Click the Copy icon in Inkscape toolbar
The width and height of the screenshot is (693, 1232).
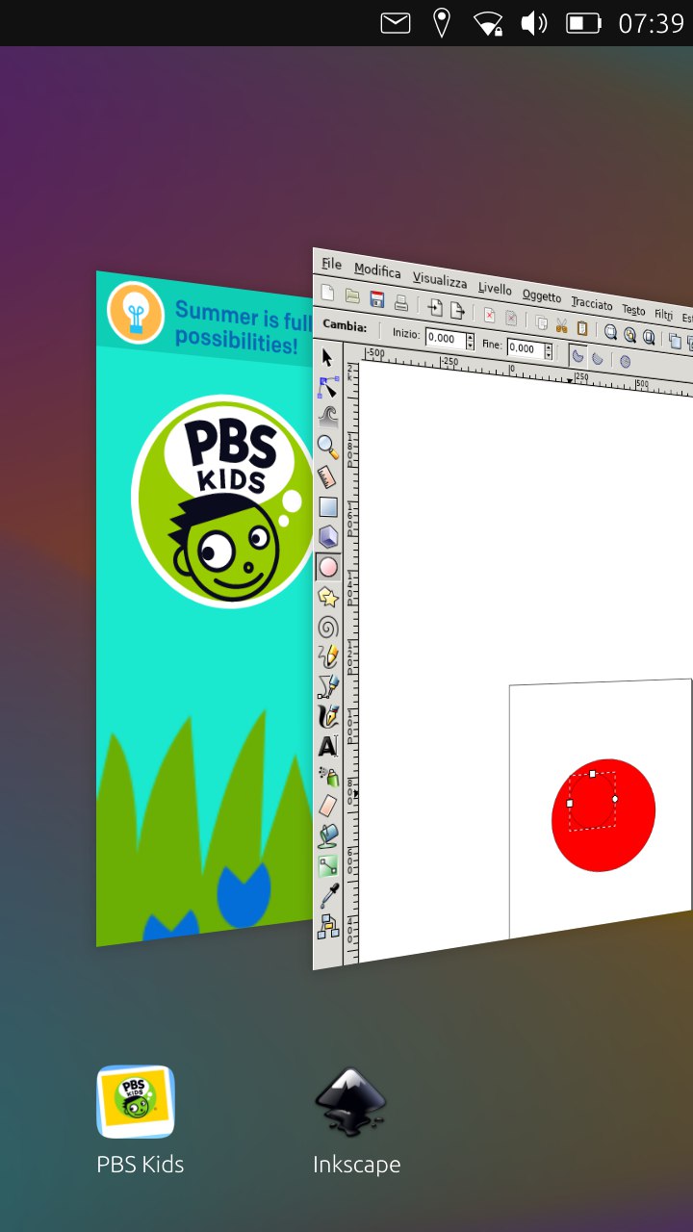(x=542, y=322)
